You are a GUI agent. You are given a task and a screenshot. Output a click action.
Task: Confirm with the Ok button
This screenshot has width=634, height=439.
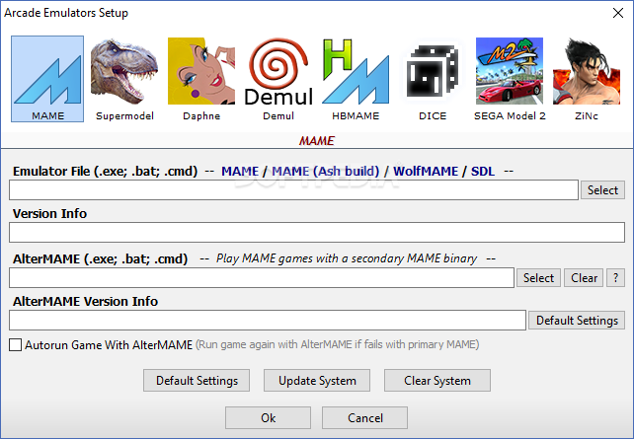pos(268,418)
